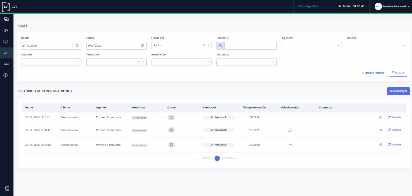Click the Buscar text input field
This screenshot has width=412, height=196.
click(250, 46)
